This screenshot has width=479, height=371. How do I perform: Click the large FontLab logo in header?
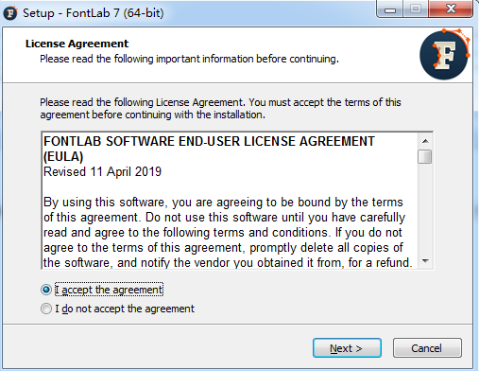(444, 54)
